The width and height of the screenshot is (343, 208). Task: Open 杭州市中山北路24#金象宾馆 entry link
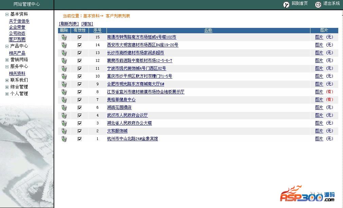[x=132, y=139]
